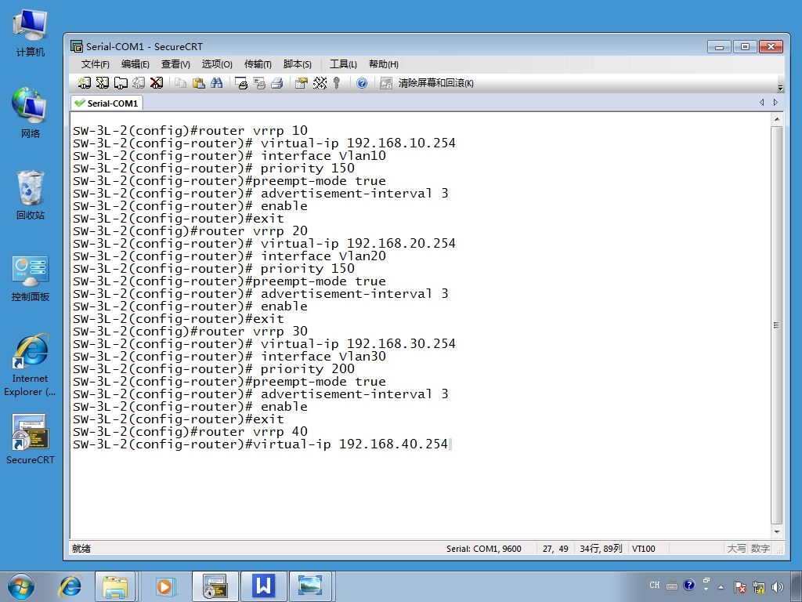Click the tab scroll left arrow

761,103
